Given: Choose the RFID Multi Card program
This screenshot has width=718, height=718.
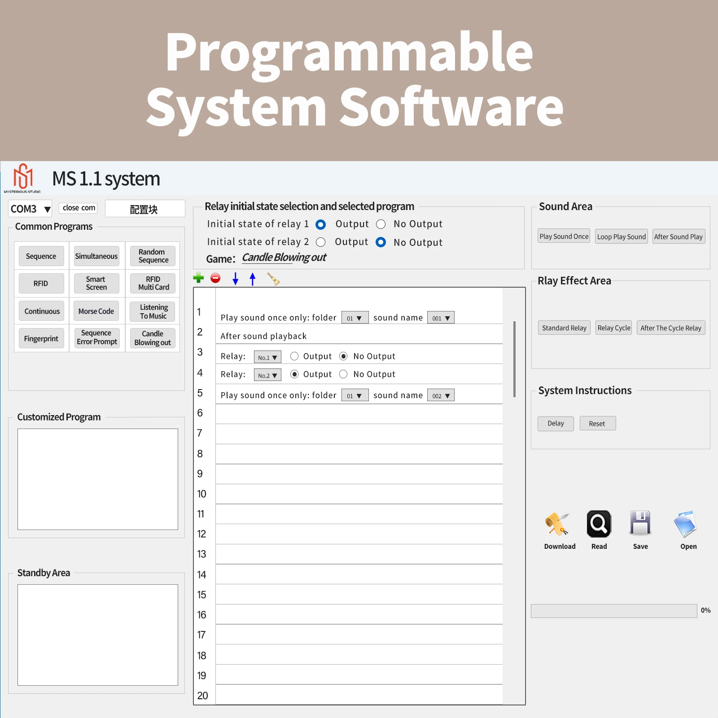Looking at the screenshot, I should 153,284.
